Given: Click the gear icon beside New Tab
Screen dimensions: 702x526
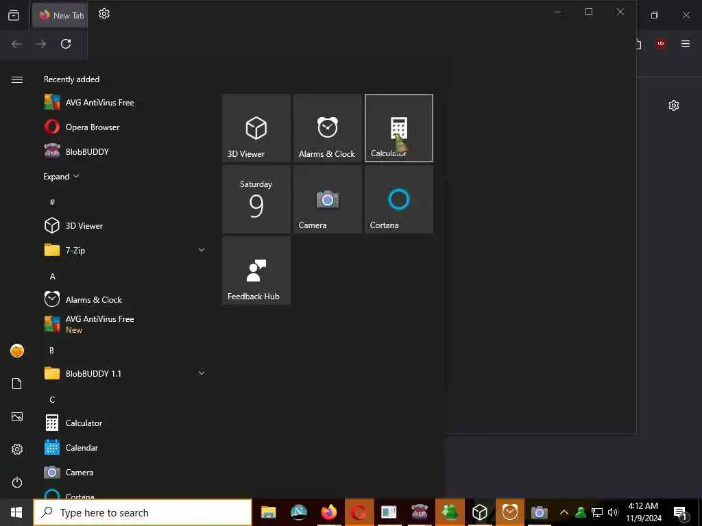Looking at the screenshot, I should pyautogui.click(x=104, y=14).
